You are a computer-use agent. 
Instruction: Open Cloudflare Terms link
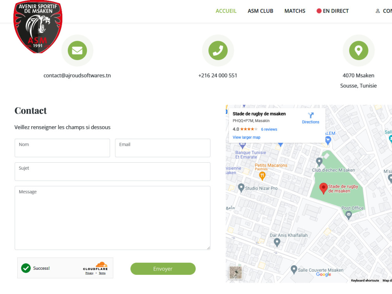click(102, 273)
